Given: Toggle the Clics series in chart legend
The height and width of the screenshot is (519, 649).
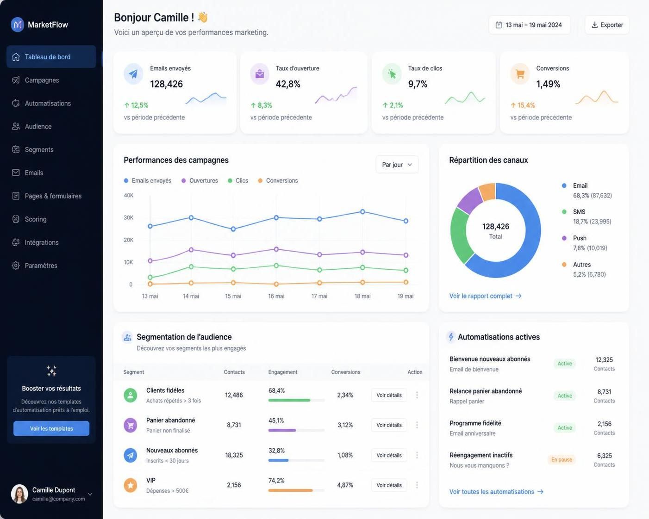Looking at the screenshot, I should (238, 180).
